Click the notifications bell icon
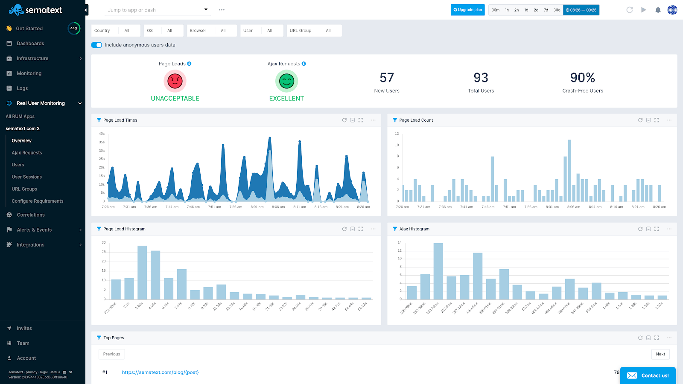 point(658,10)
